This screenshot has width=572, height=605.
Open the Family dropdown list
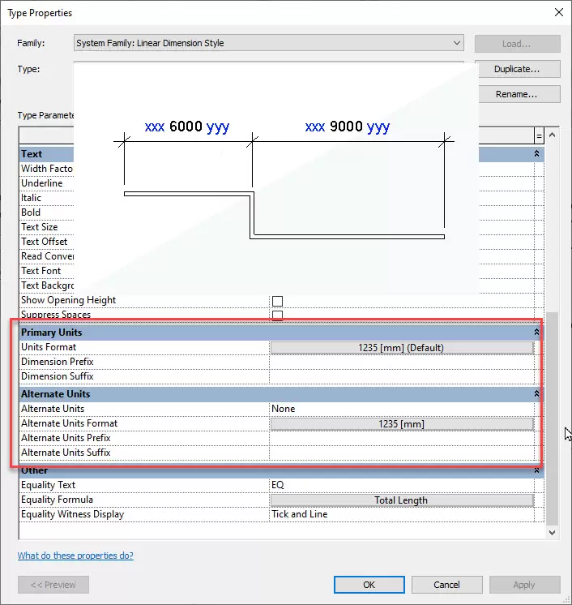coord(457,43)
